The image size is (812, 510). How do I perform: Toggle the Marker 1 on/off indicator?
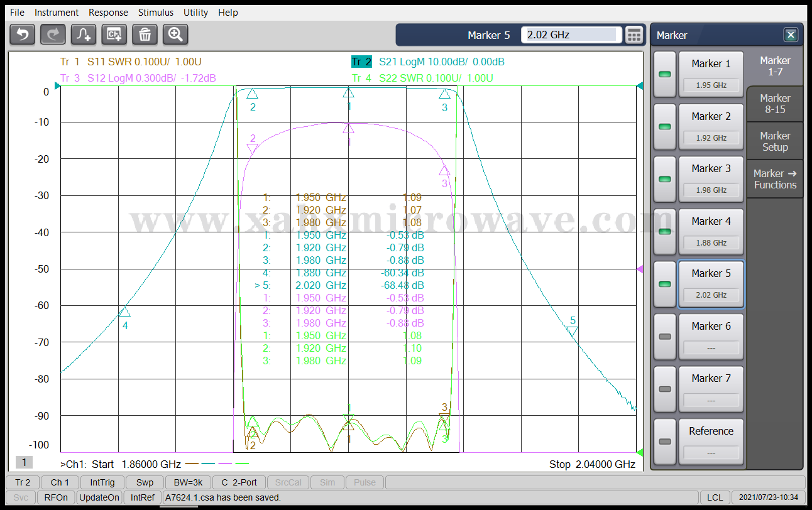click(x=664, y=75)
